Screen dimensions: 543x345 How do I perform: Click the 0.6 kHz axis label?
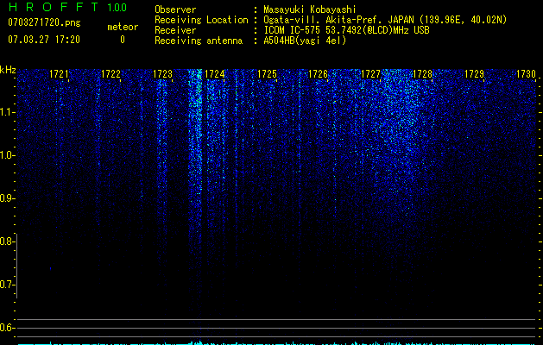7,328
